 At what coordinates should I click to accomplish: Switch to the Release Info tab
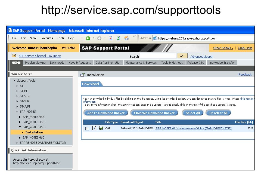[196, 63]
